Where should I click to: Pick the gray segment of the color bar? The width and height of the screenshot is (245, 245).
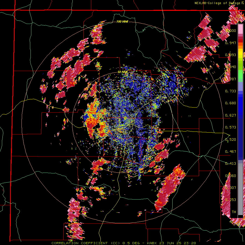coord(240,189)
